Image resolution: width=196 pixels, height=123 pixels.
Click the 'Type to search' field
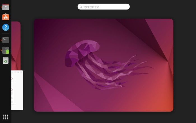[104, 7]
